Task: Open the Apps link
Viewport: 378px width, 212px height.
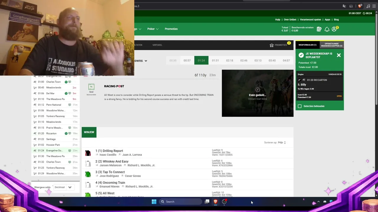Action: [328, 20]
